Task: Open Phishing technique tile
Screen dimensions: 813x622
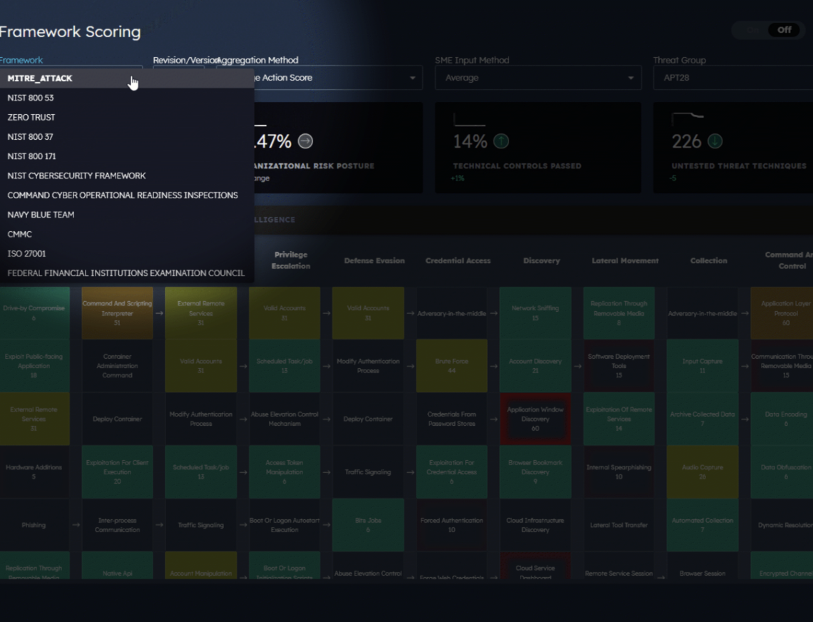Action: tap(34, 525)
